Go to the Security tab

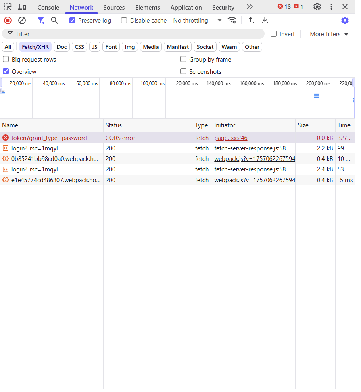tap(223, 8)
